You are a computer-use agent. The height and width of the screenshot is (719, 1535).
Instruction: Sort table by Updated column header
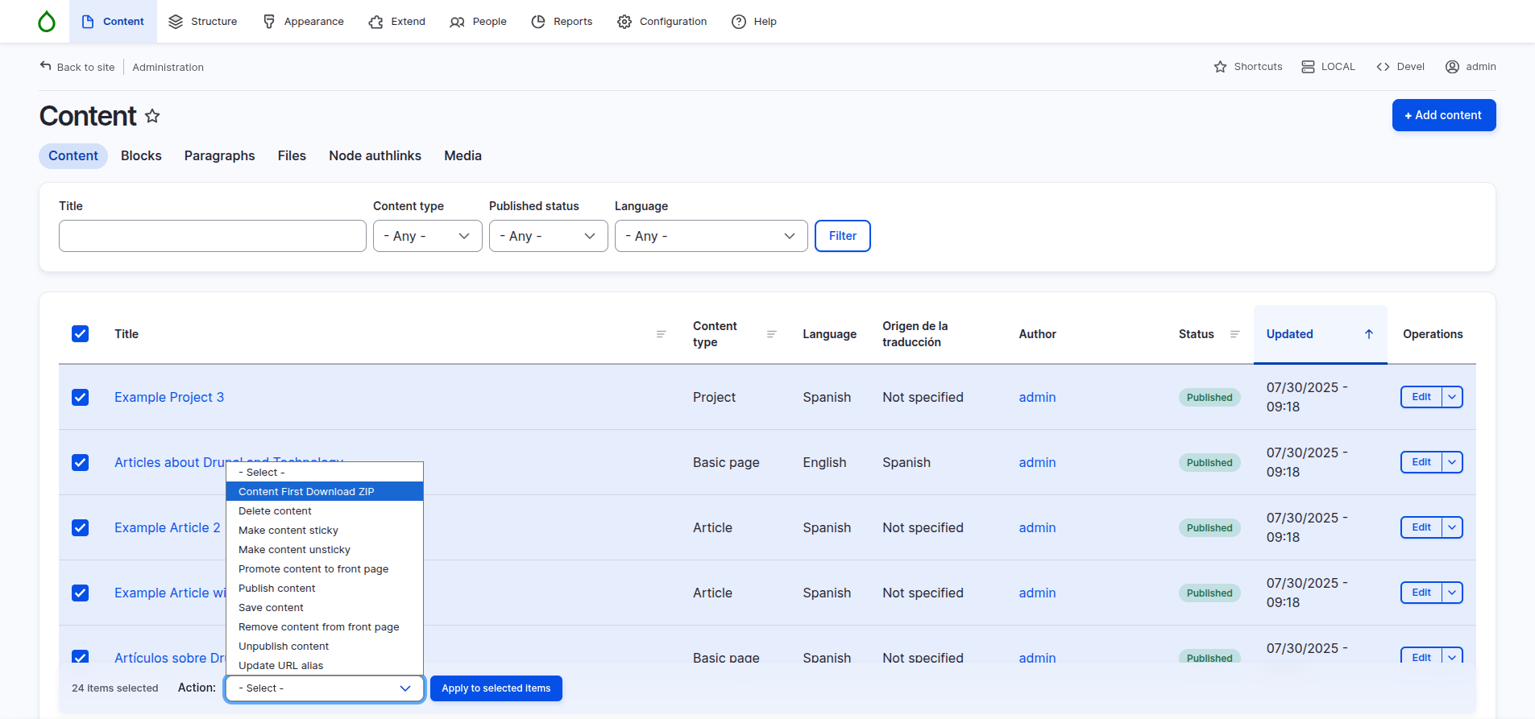coord(1320,334)
